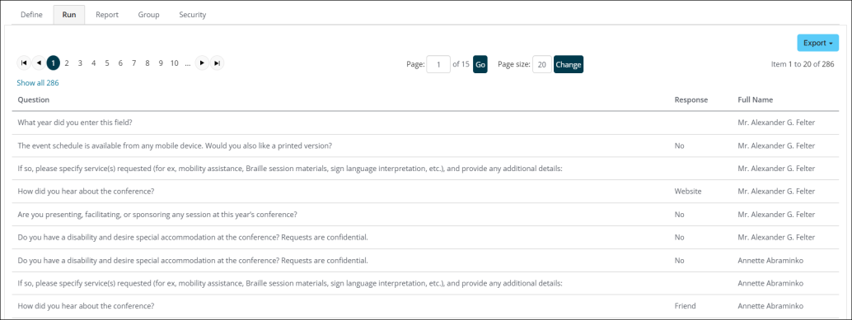Image resolution: width=852 pixels, height=320 pixels.
Task: Click the Show all 286 link
Action: point(38,83)
